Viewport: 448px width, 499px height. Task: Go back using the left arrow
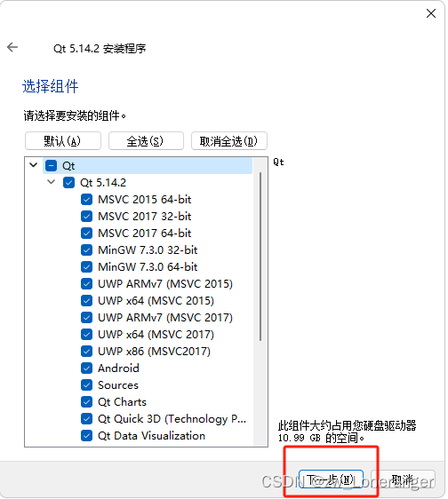pyautogui.click(x=12, y=47)
